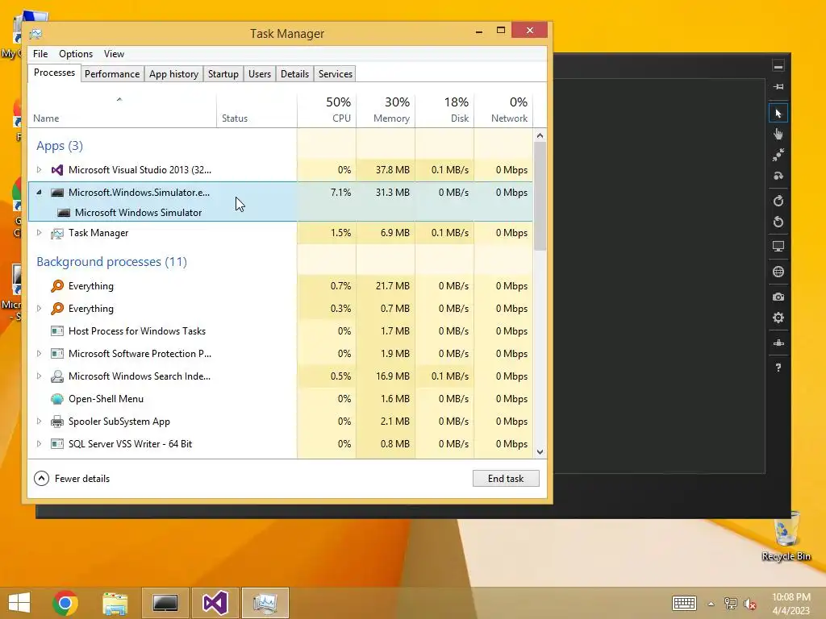The width and height of the screenshot is (826, 619).
Task: Sort by Network column header
Action: [503, 110]
